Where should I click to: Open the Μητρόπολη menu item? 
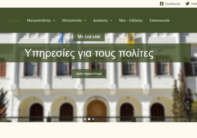pos(72,20)
